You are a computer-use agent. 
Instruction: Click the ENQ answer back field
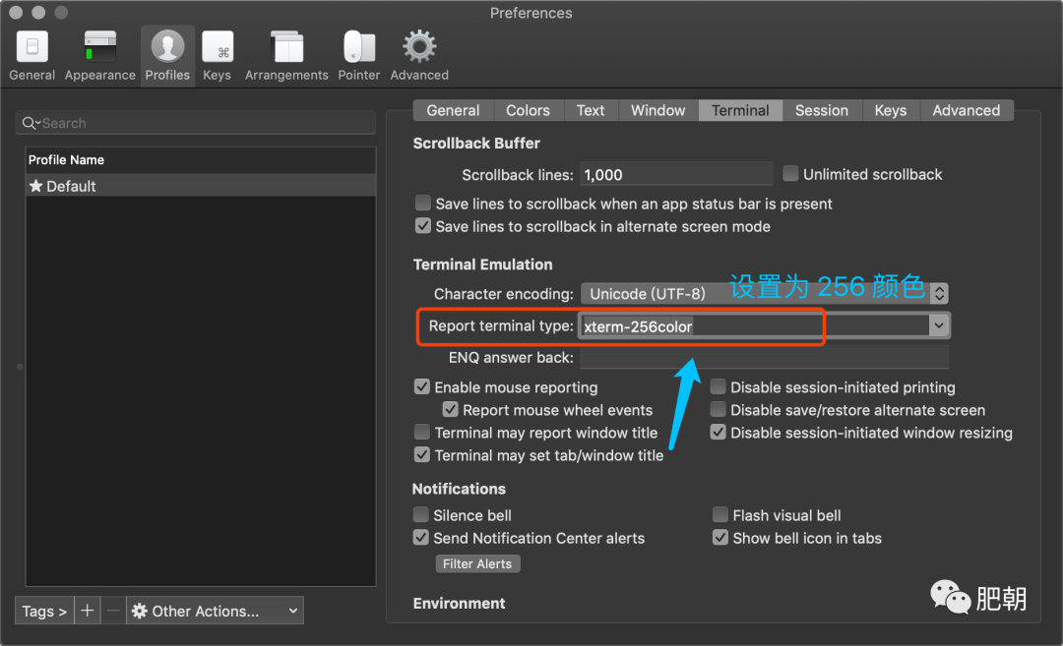tap(765, 357)
